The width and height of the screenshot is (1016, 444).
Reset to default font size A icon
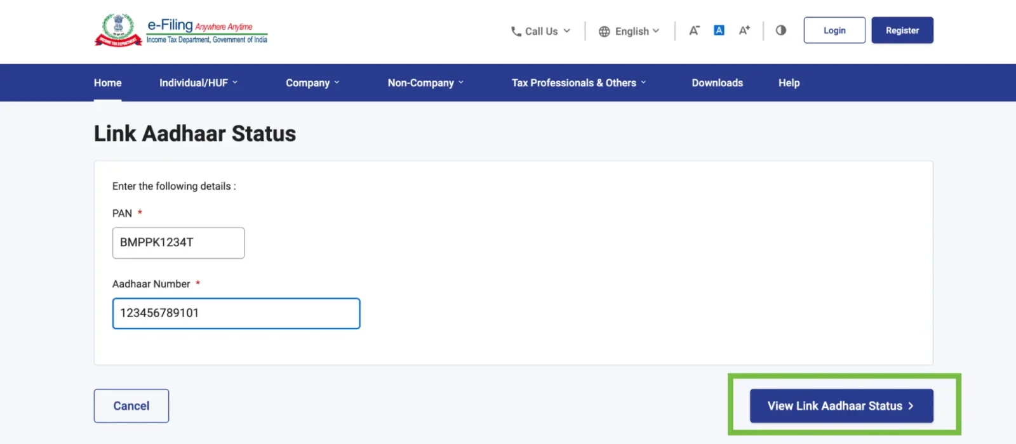tap(719, 30)
